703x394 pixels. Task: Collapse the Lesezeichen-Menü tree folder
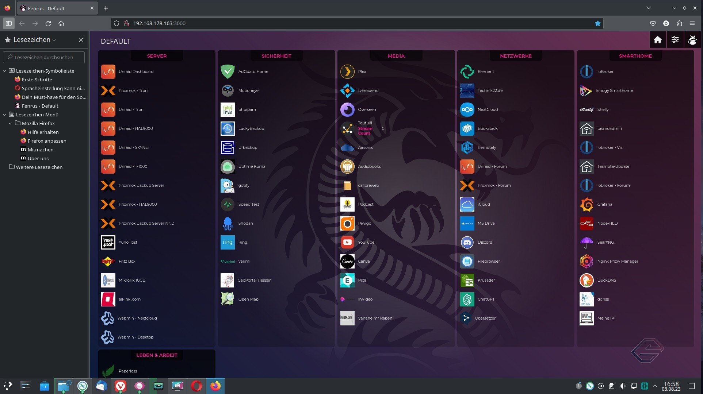(x=4, y=115)
